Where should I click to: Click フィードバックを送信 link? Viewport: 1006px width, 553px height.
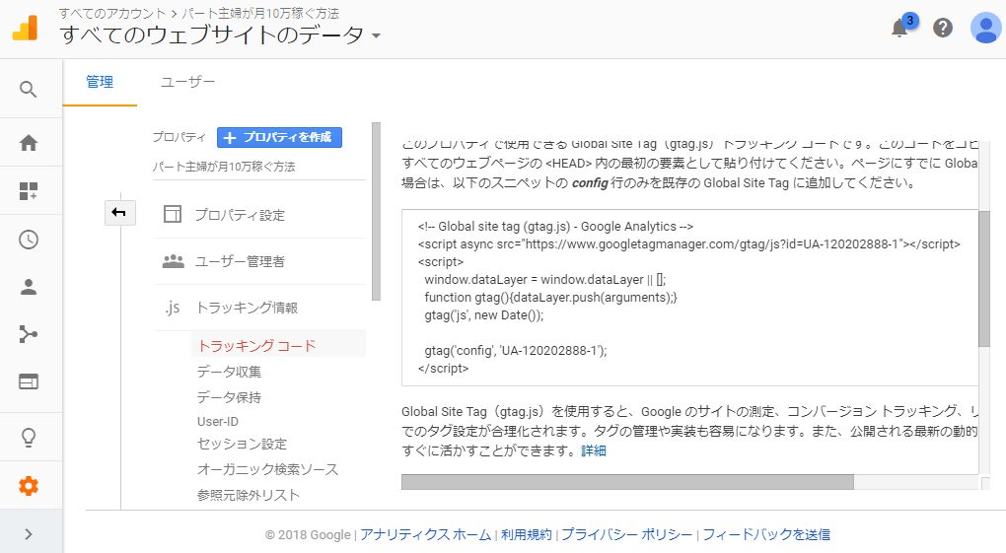(766, 534)
